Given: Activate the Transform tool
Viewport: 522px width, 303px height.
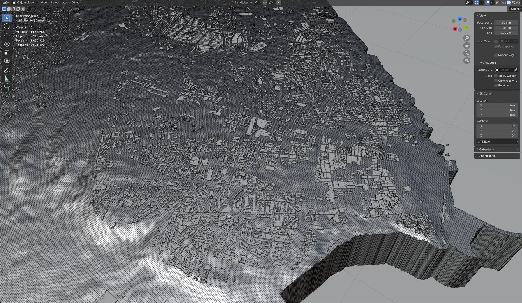Looking at the screenshot, I should [7, 61].
